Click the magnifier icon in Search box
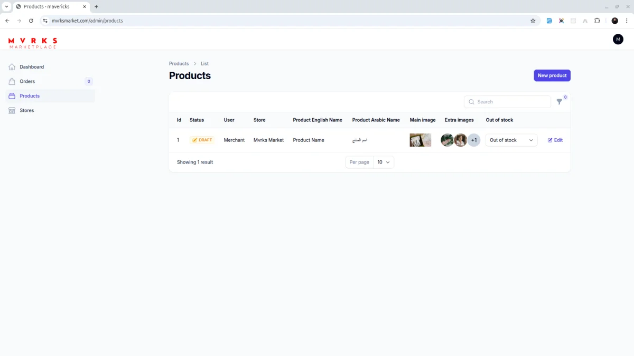This screenshot has width=634, height=356. [x=471, y=102]
